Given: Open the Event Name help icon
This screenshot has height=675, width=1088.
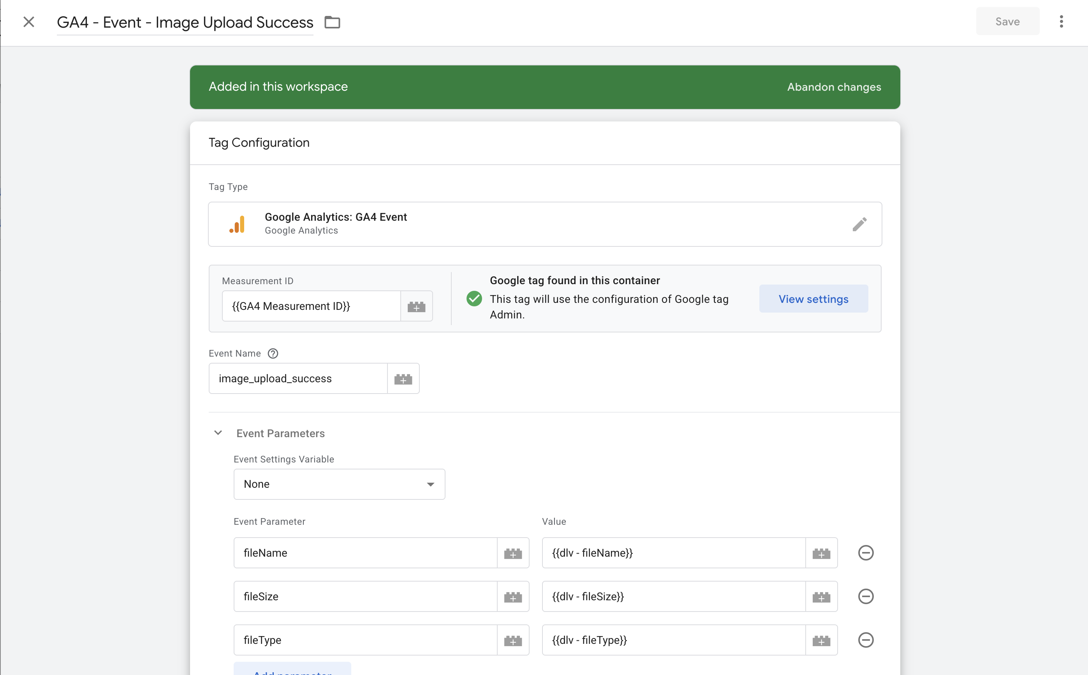Looking at the screenshot, I should tap(273, 353).
